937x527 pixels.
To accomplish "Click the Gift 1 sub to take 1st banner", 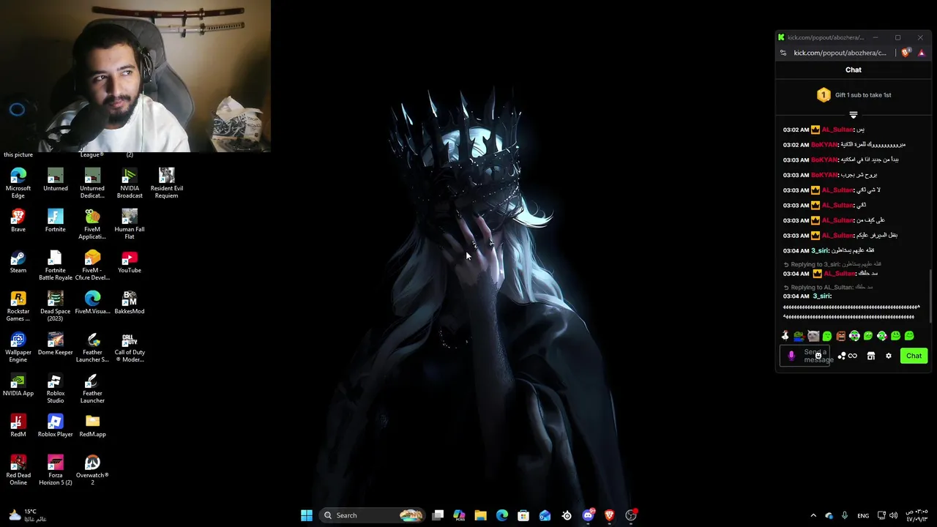I will pos(854,95).
